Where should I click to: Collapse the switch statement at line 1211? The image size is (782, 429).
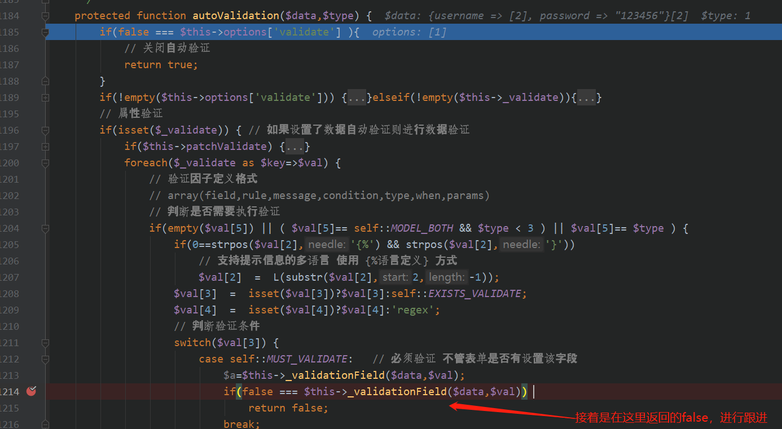tap(45, 343)
